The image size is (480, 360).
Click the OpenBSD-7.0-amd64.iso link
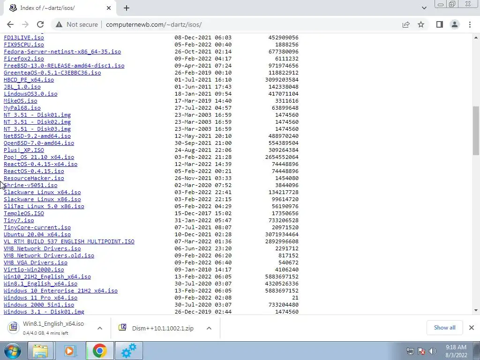click(x=39, y=143)
